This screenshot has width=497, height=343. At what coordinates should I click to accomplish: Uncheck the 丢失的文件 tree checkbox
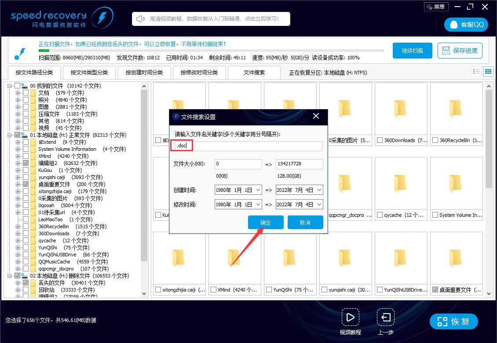[26, 283]
